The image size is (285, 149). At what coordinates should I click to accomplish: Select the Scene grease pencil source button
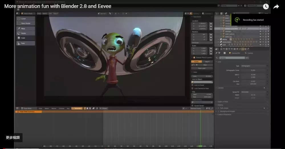tap(196, 62)
